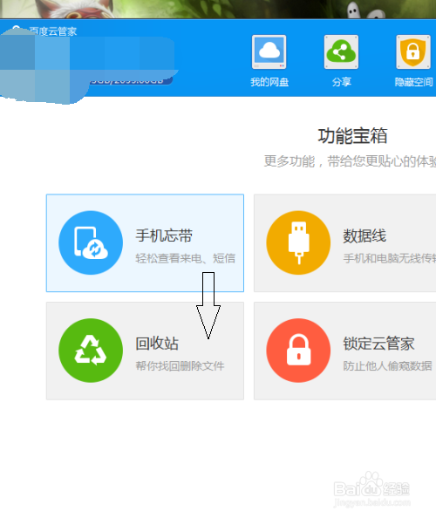Open 隐藏空间 lock shield icon
The image size is (436, 518).
413,51
